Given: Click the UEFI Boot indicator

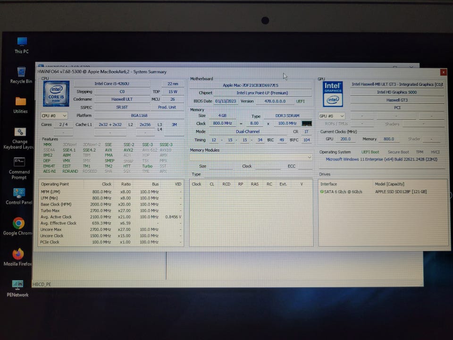Looking at the screenshot, I should pos(370,152).
